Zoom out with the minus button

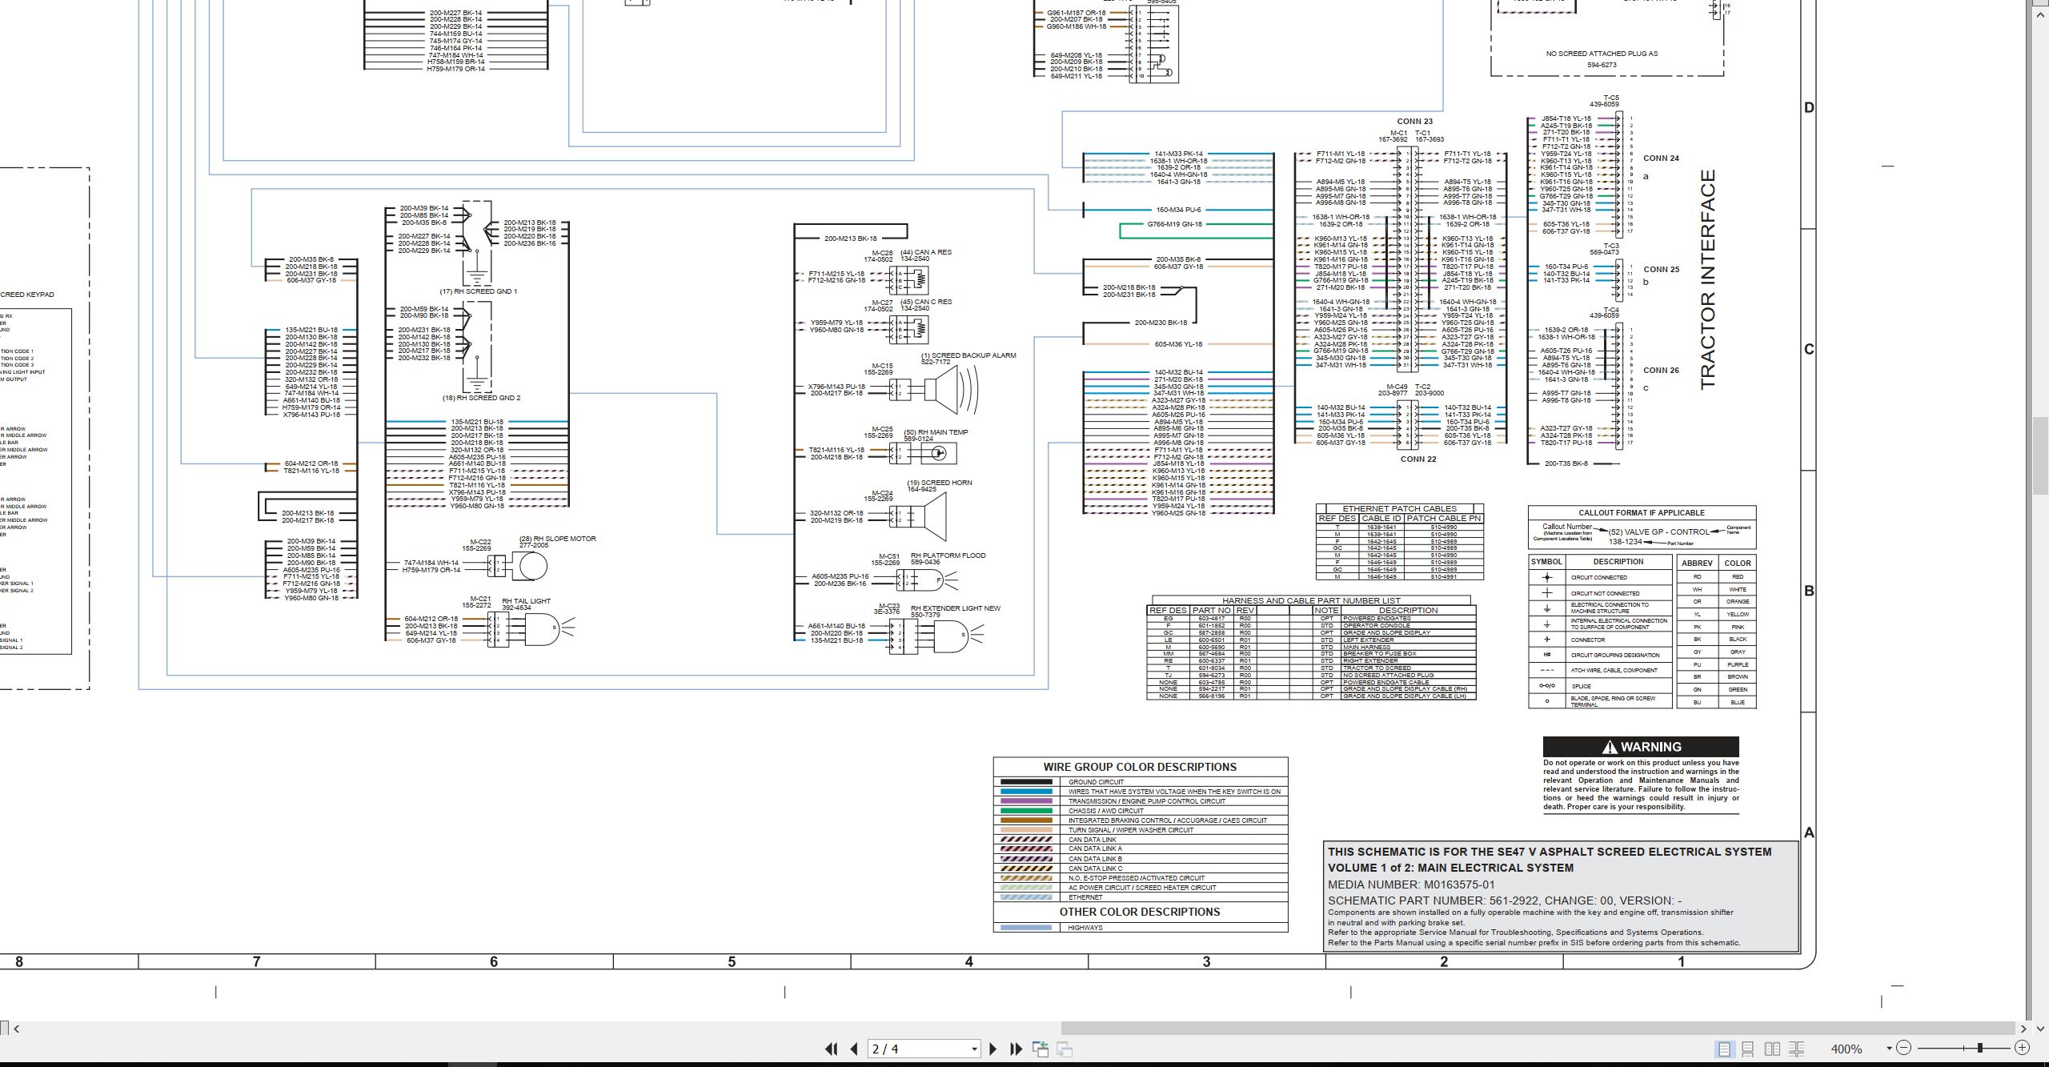point(1904,1048)
